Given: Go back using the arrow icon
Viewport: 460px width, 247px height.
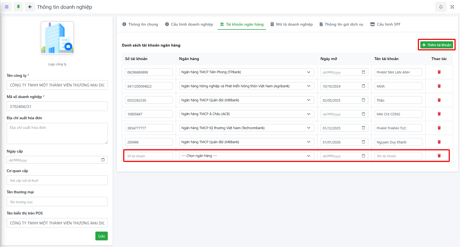Looking at the screenshot, I should coord(30,7).
